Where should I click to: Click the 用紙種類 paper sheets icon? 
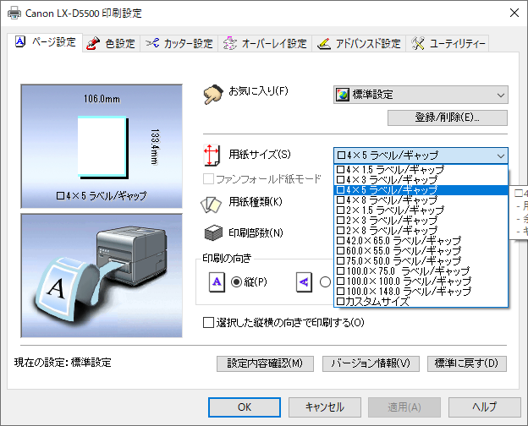coord(212,205)
